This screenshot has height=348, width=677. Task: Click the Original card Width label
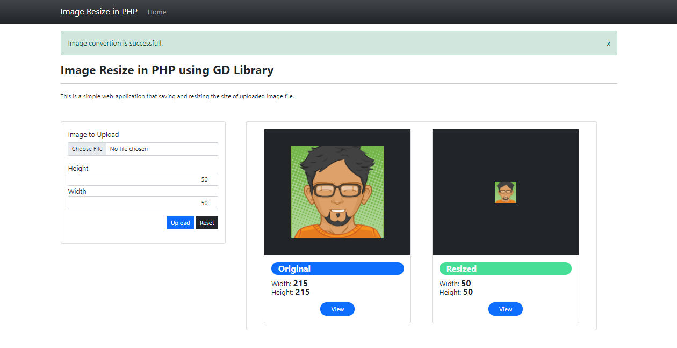click(x=283, y=283)
